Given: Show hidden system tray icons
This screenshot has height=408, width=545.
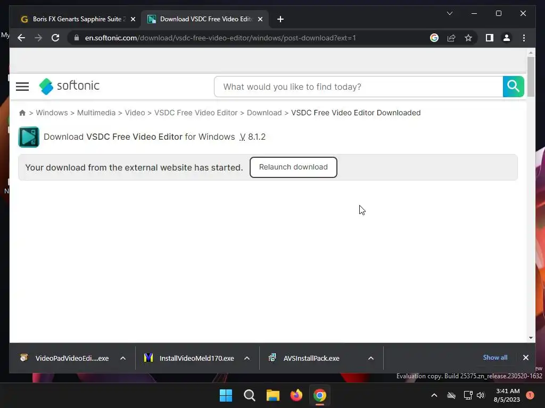Looking at the screenshot, I should 434,395.
